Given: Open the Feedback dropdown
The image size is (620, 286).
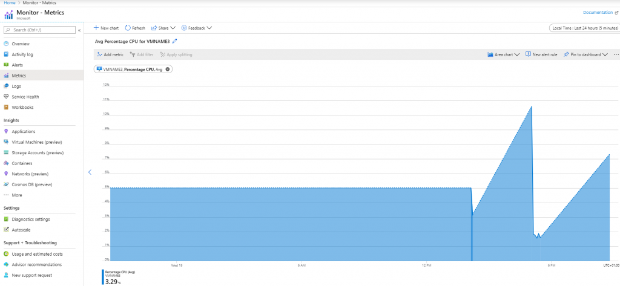Looking at the screenshot, I should pyautogui.click(x=197, y=28).
